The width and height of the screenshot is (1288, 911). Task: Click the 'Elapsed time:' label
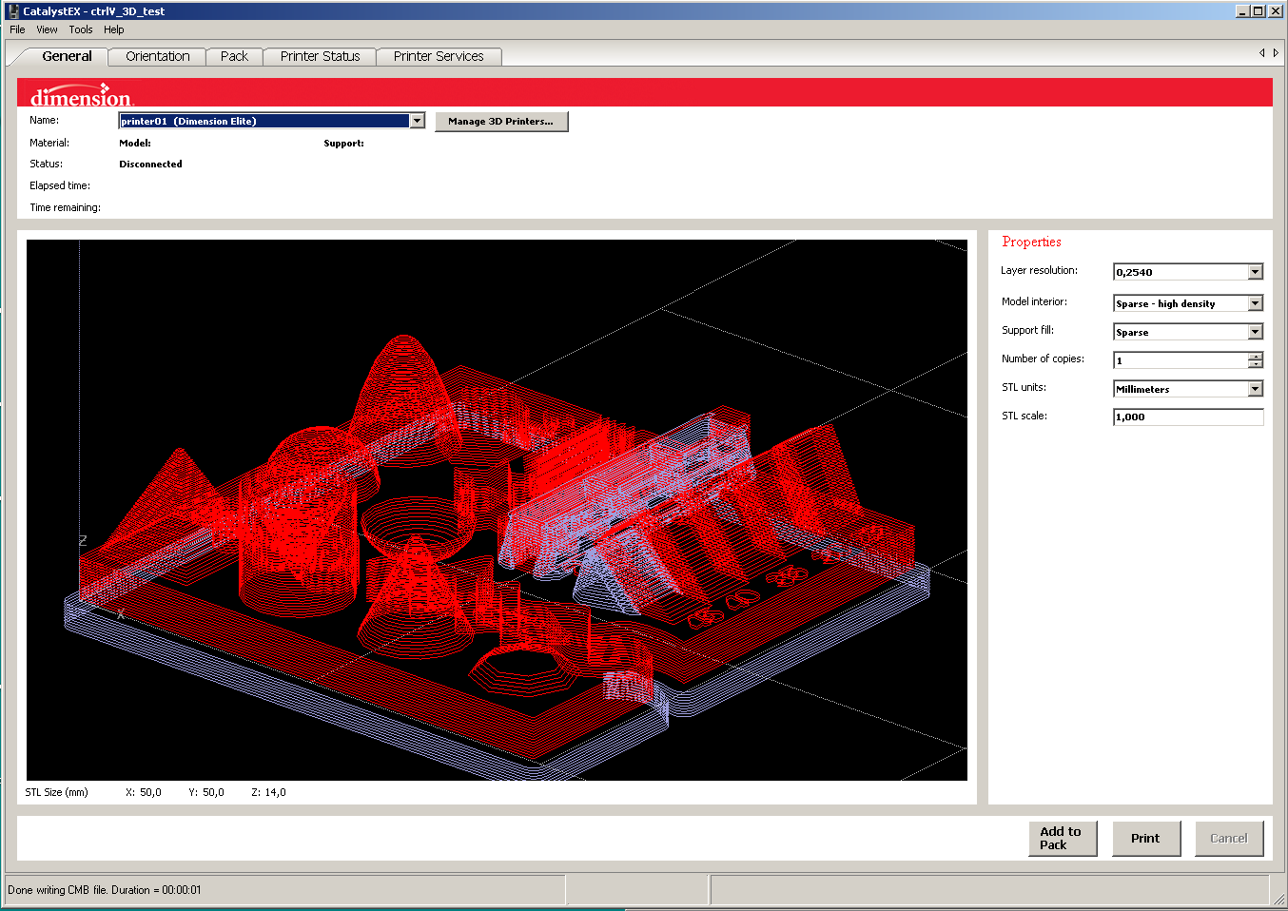click(x=60, y=185)
